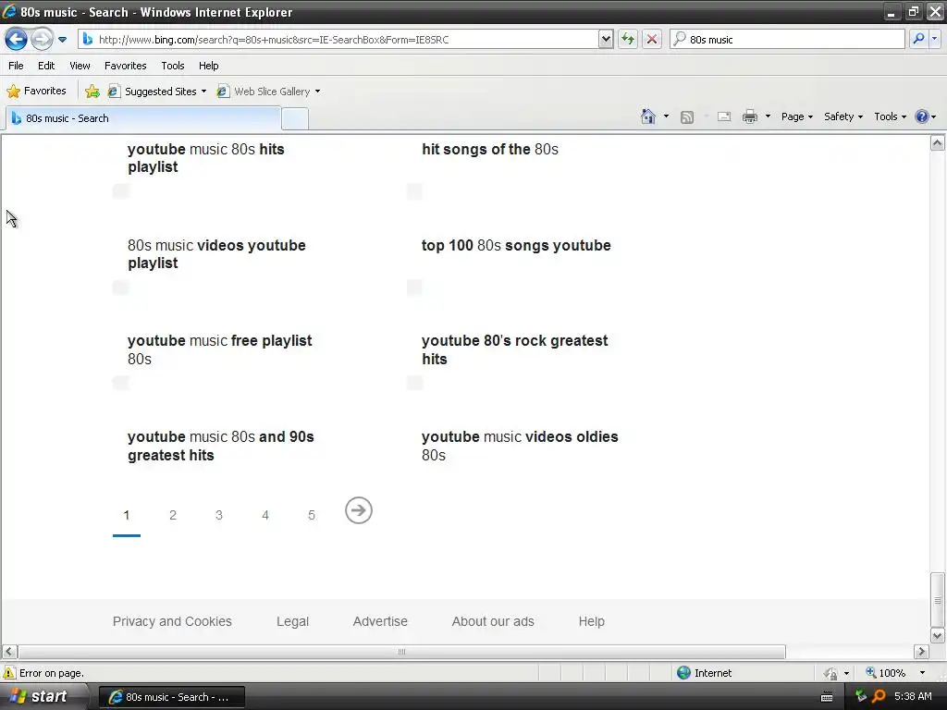Open hit songs of the 80s suggestion
The image size is (947, 710).
[x=490, y=149]
